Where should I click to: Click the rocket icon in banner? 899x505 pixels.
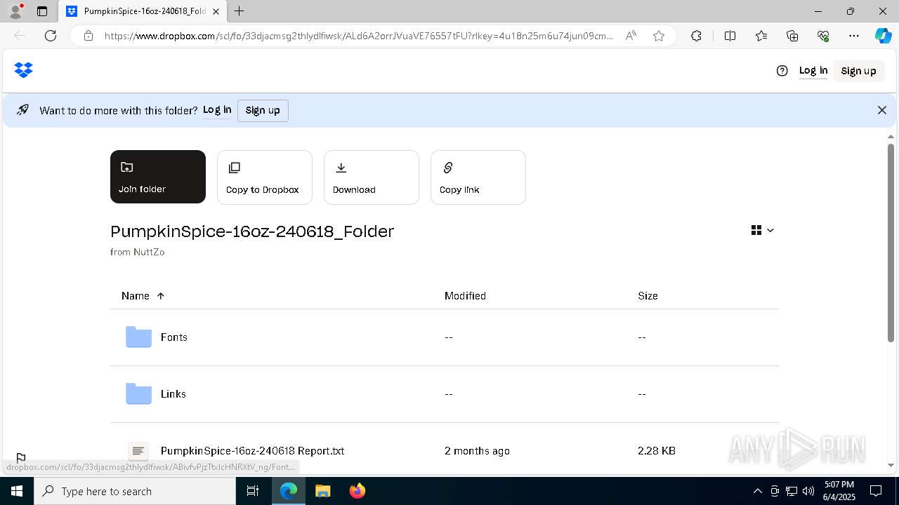(22, 110)
